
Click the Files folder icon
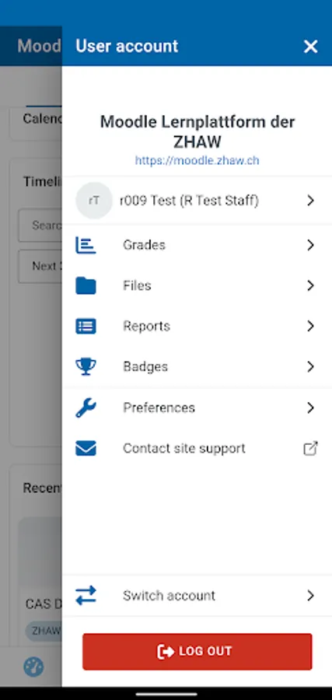pos(86,285)
